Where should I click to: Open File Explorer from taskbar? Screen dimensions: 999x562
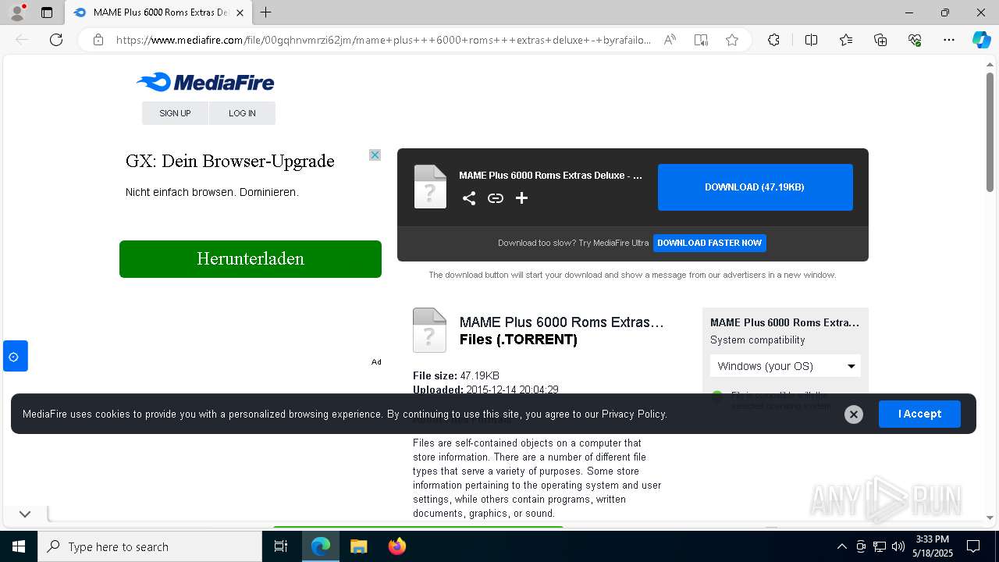(x=358, y=546)
